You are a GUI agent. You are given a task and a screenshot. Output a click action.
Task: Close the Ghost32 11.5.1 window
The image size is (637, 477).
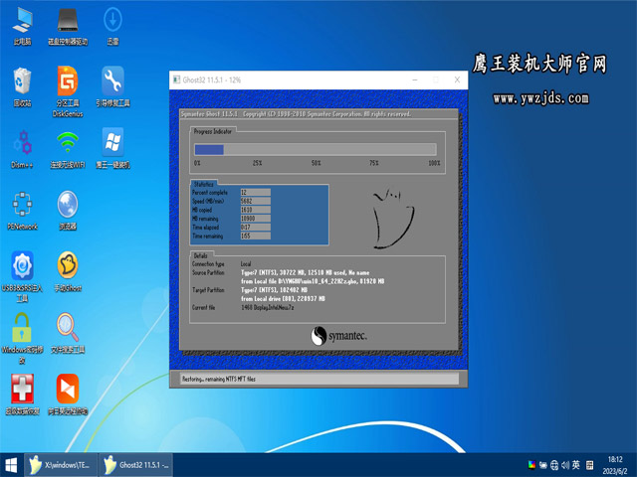point(457,79)
